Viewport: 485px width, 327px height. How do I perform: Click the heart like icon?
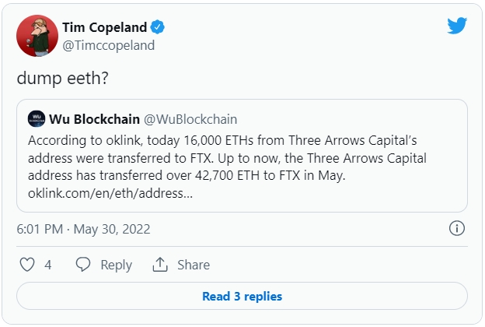pyautogui.click(x=27, y=265)
